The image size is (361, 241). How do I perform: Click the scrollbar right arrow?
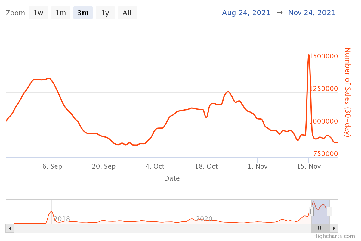(334, 228)
